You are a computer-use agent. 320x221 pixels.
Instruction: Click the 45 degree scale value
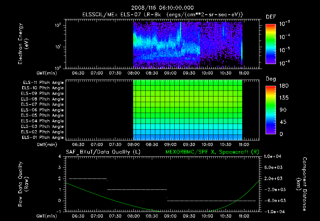click(283, 122)
